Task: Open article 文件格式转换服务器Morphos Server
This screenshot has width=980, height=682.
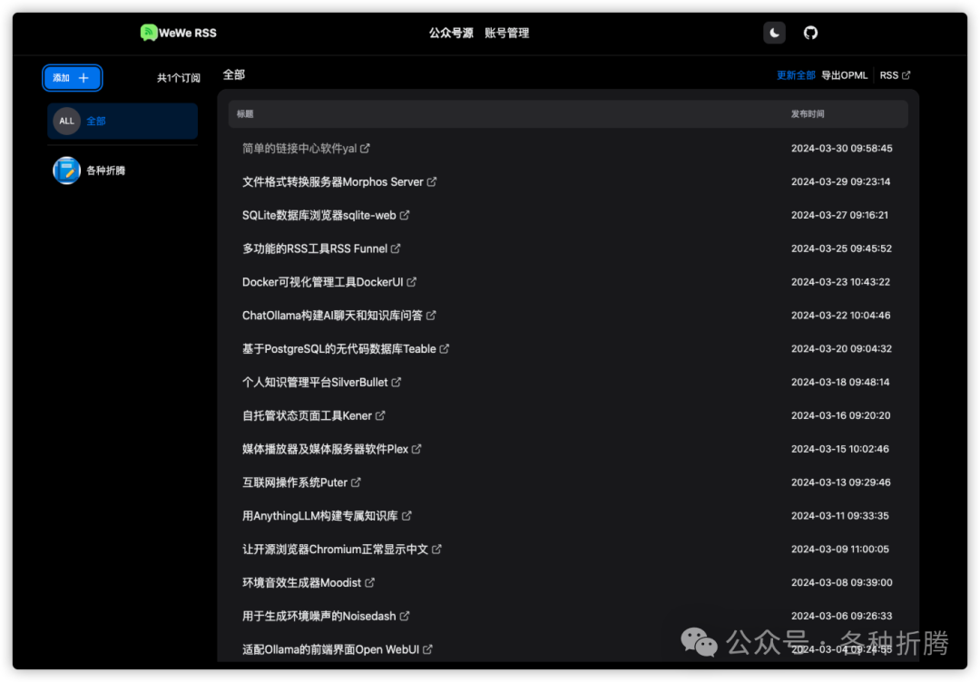Action: pyautogui.click(x=332, y=181)
